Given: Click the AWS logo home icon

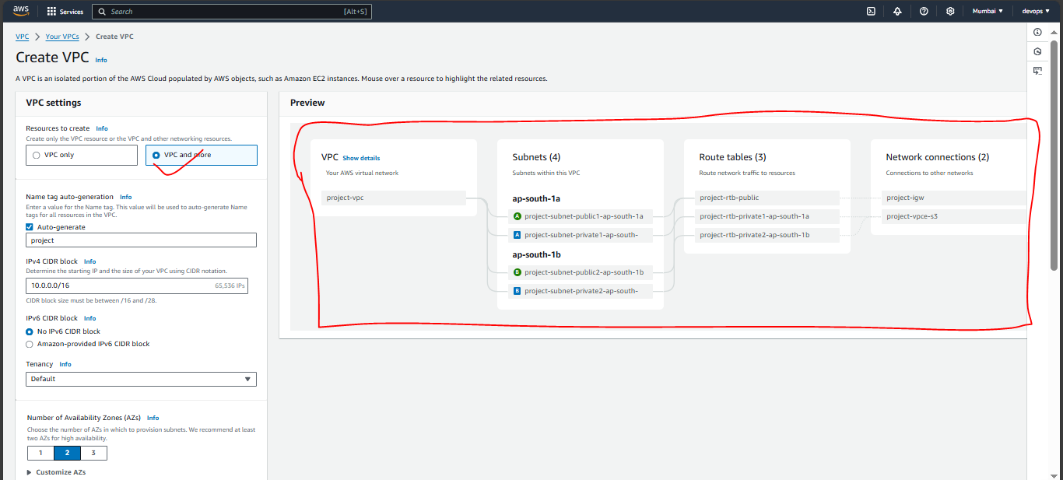Looking at the screenshot, I should (20, 11).
